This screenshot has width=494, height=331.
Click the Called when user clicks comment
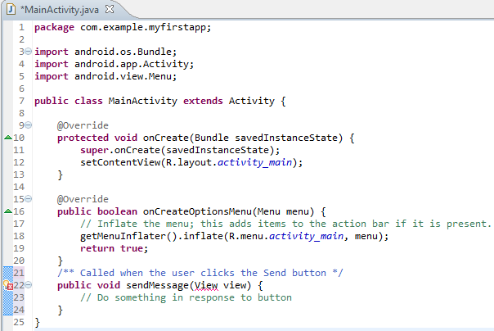point(200,273)
